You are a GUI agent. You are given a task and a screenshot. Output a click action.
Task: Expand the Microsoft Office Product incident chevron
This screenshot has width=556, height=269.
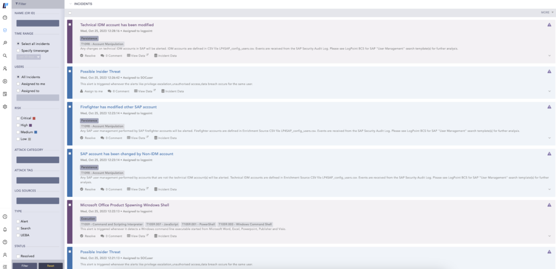(549, 236)
